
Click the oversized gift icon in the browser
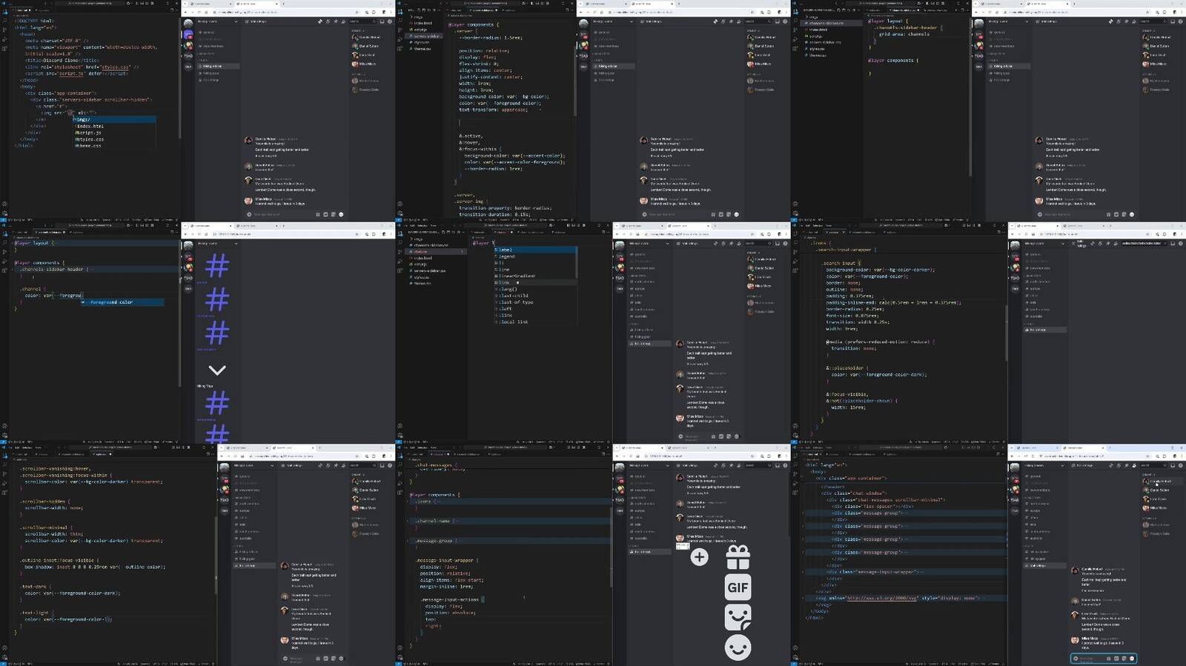pos(738,557)
